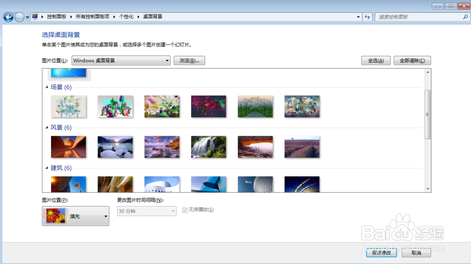Click the wallpaper list scroll up arrow

(428, 72)
